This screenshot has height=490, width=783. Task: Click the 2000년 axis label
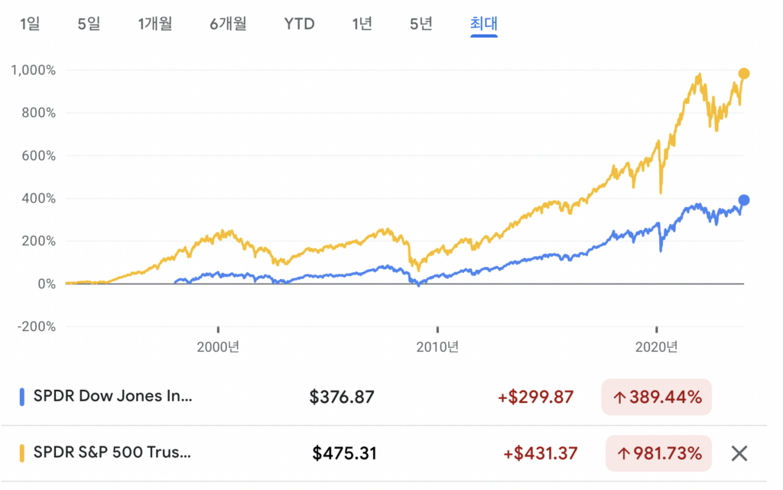(218, 347)
